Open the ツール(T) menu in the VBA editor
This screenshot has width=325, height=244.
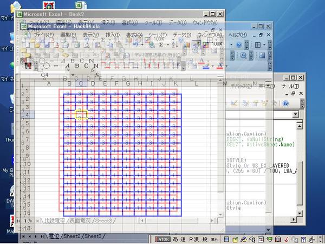[x=290, y=86]
